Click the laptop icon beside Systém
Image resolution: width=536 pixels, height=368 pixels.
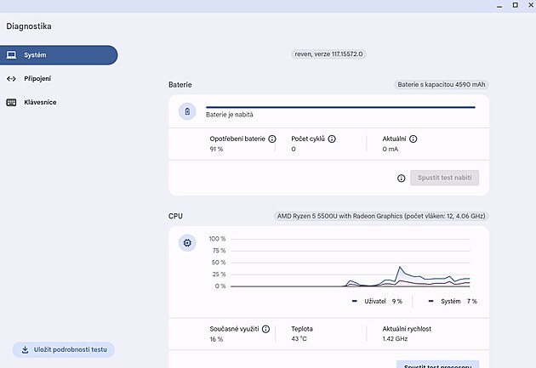[x=11, y=55]
